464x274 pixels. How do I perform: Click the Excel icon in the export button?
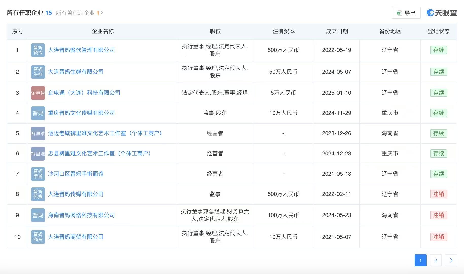399,13
